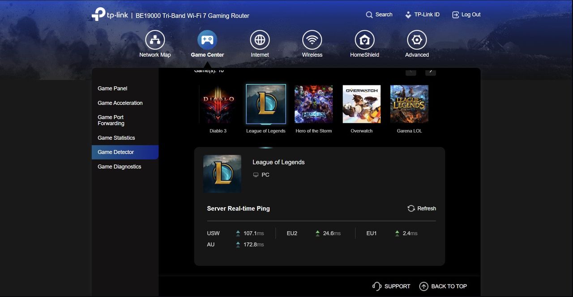Select the Garena LOL game thumbnail
573x297 pixels.
[x=409, y=104]
